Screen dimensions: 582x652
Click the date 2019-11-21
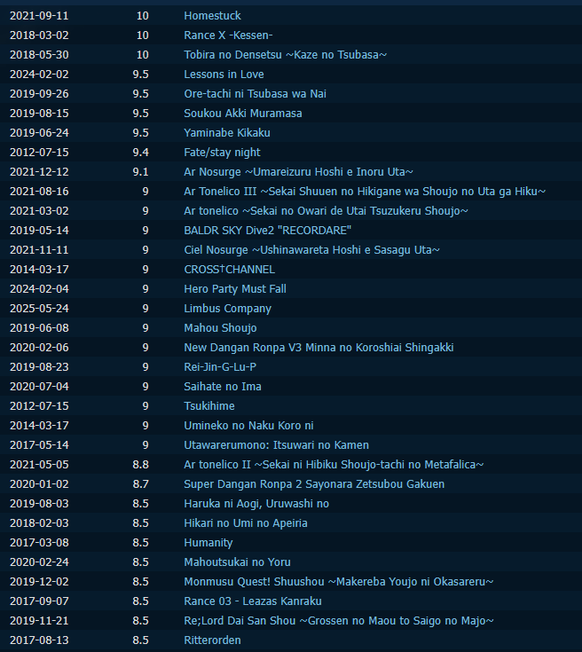click(x=39, y=622)
